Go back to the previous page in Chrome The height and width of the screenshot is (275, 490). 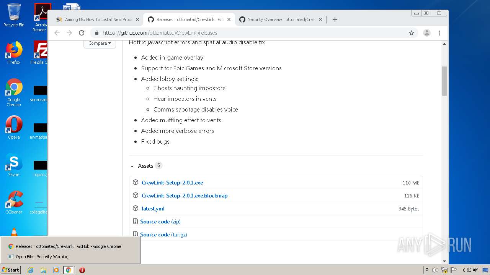57,33
